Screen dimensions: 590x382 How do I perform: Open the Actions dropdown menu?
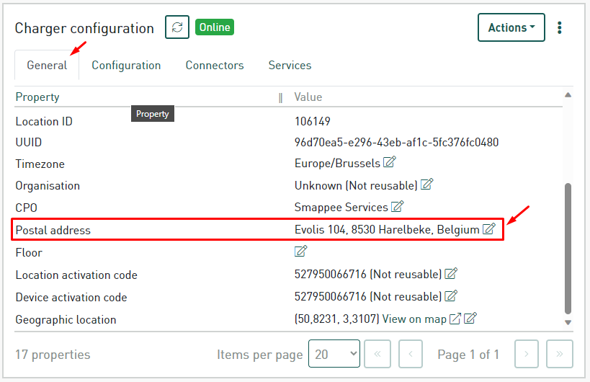pyautogui.click(x=511, y=27)
